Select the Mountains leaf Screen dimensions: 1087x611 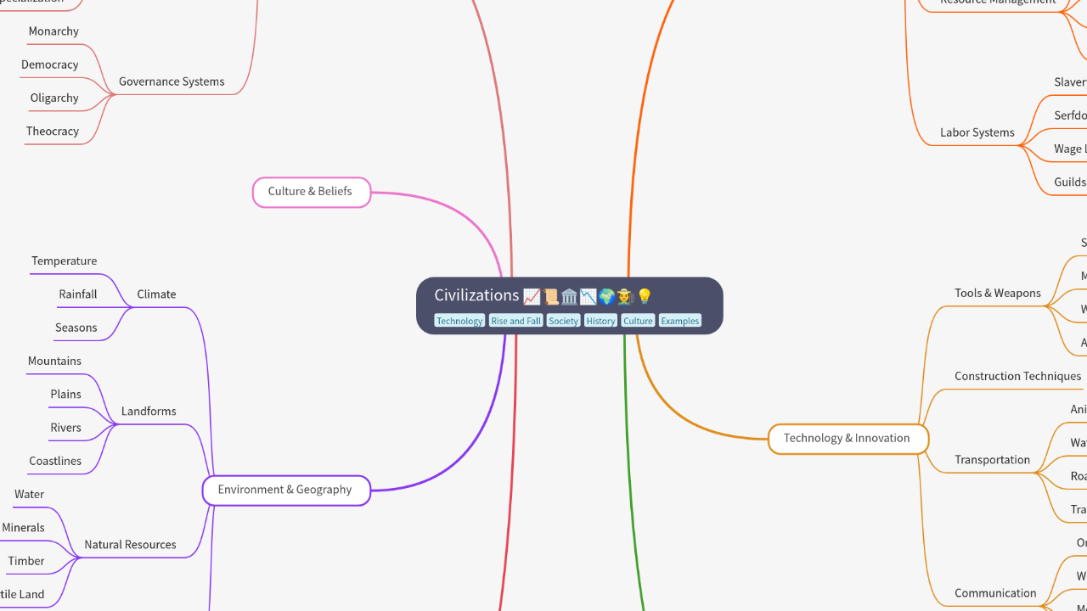pos(54,361)
